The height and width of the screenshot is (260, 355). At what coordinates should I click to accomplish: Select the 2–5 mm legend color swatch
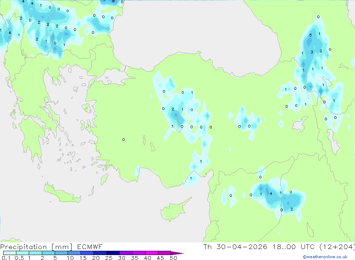point(48,253)
